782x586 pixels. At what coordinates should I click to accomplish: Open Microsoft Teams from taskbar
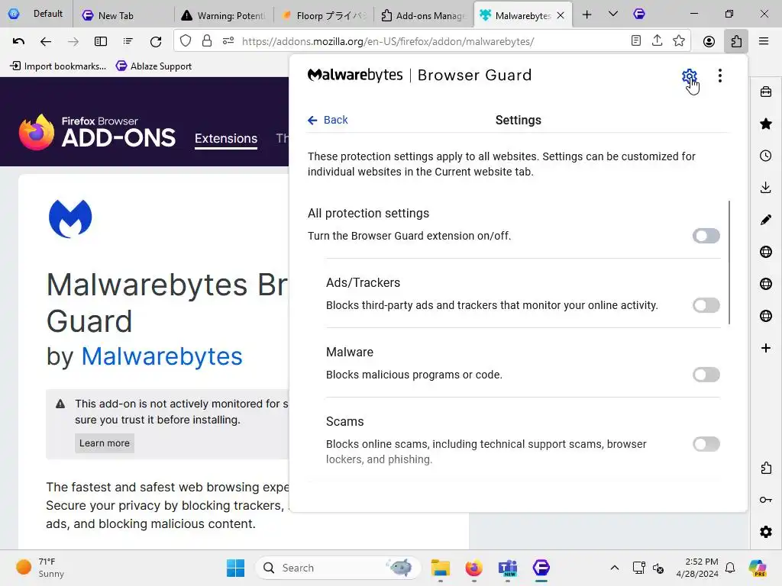[x=507, y=568]
